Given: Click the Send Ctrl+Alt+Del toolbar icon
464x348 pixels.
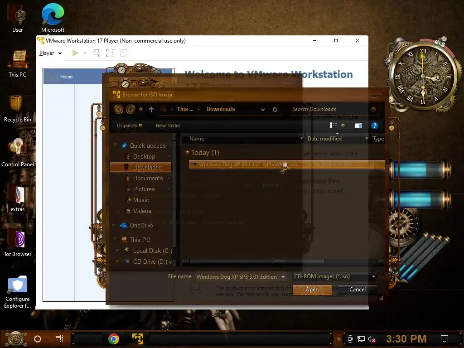Looking at the screenshot, I should point(97,53).
